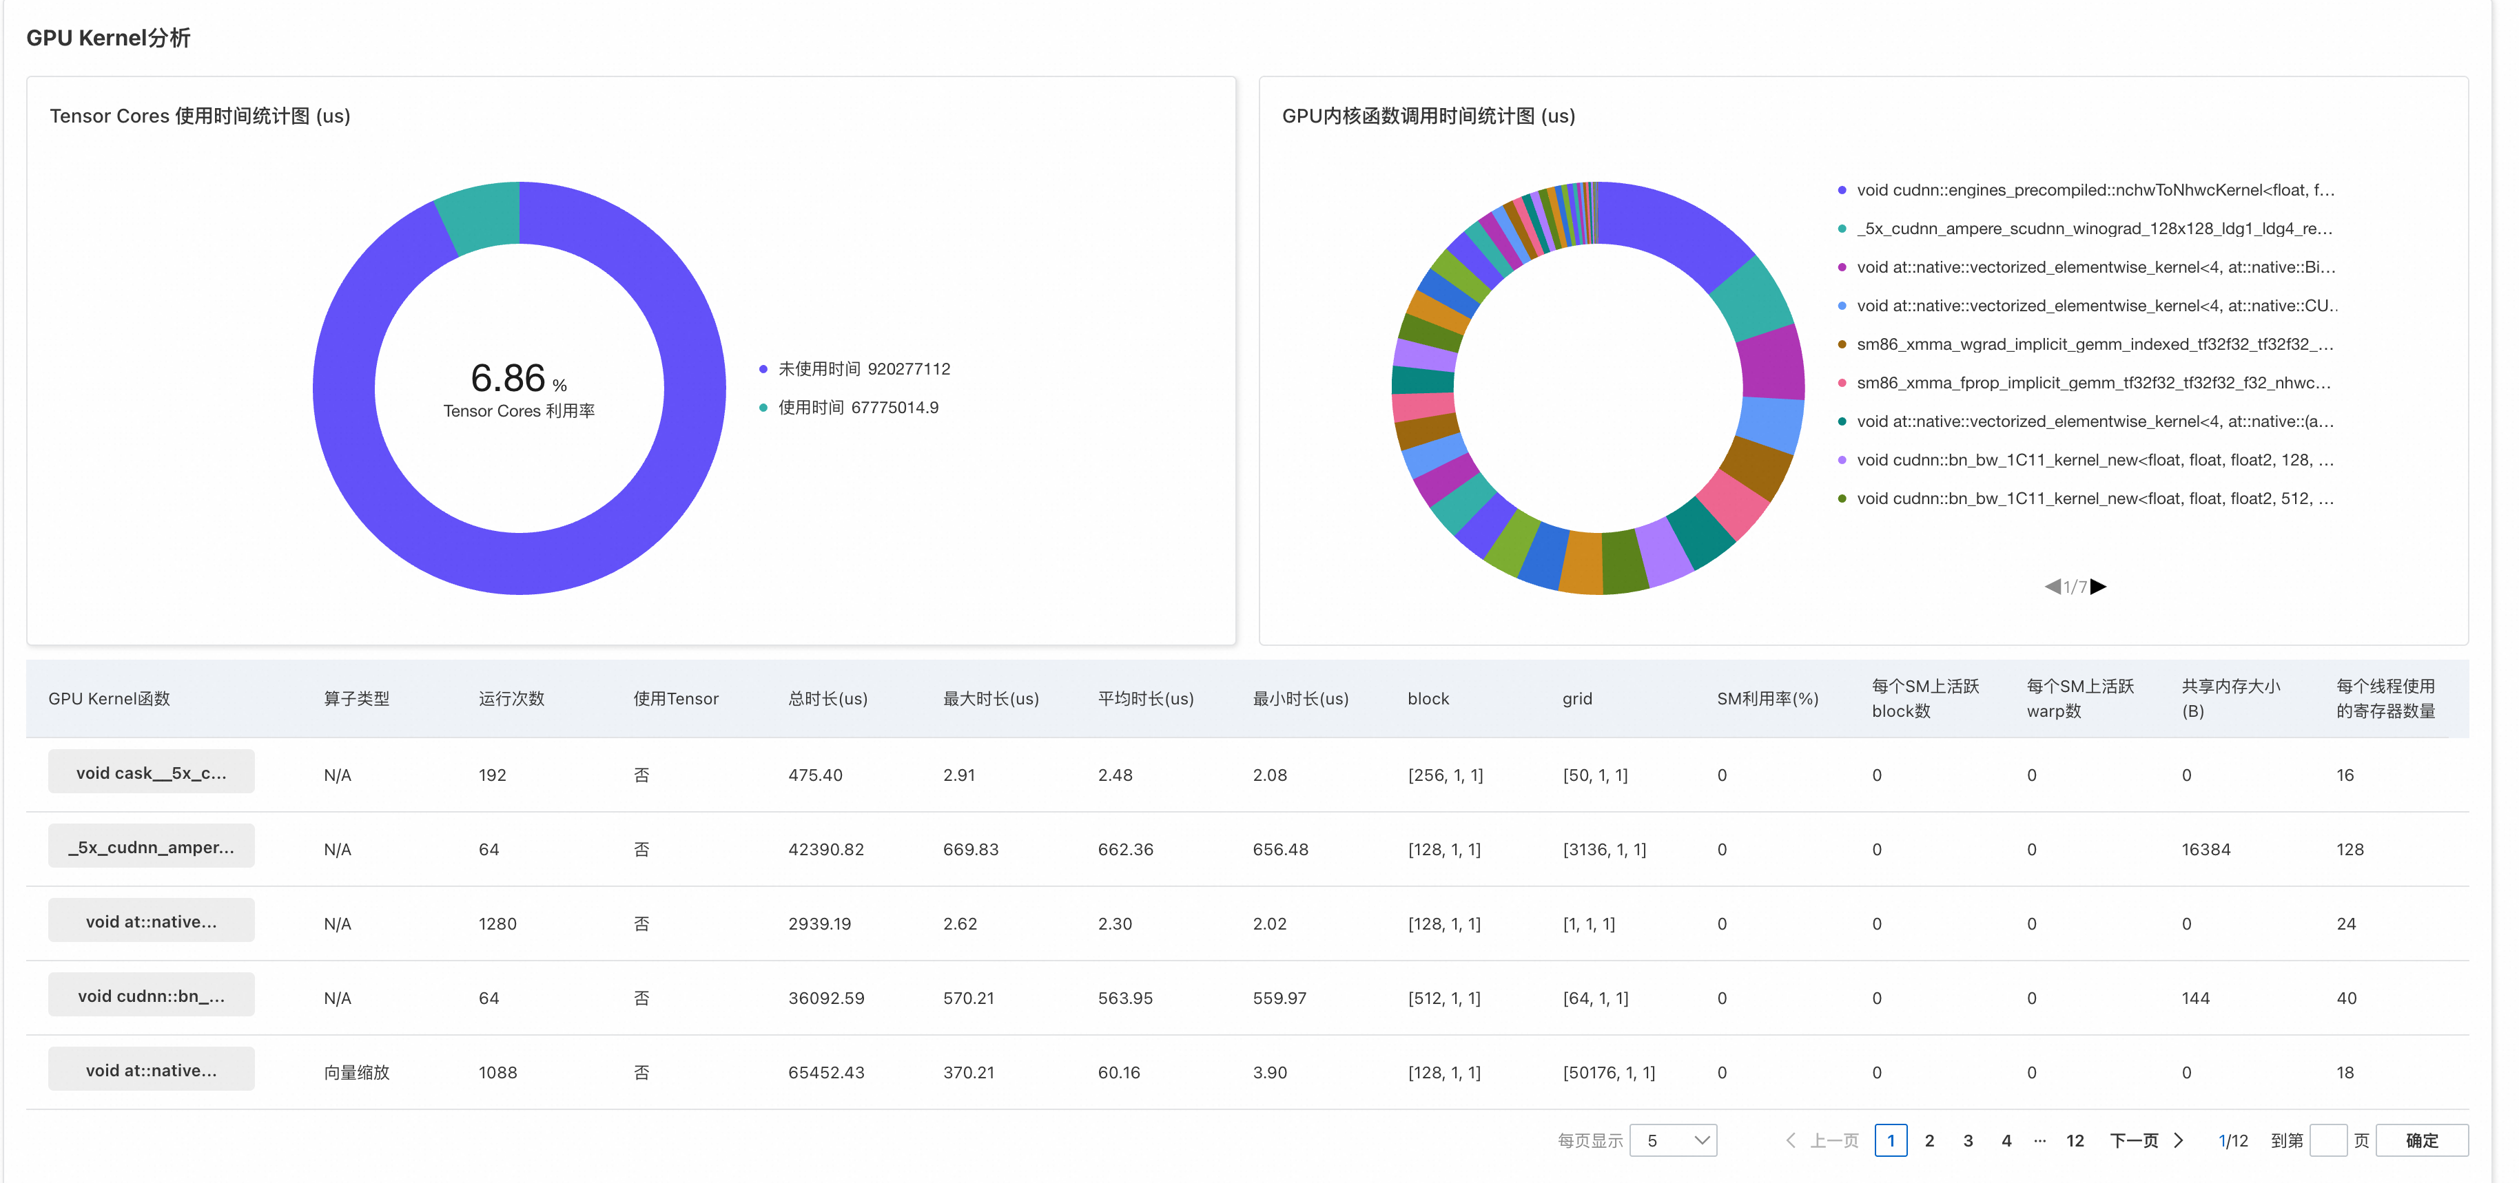Click next legend page arrow in kernel chart
The height and width of the screenshot is (1183, 2519).
(x=2099, y=587)
